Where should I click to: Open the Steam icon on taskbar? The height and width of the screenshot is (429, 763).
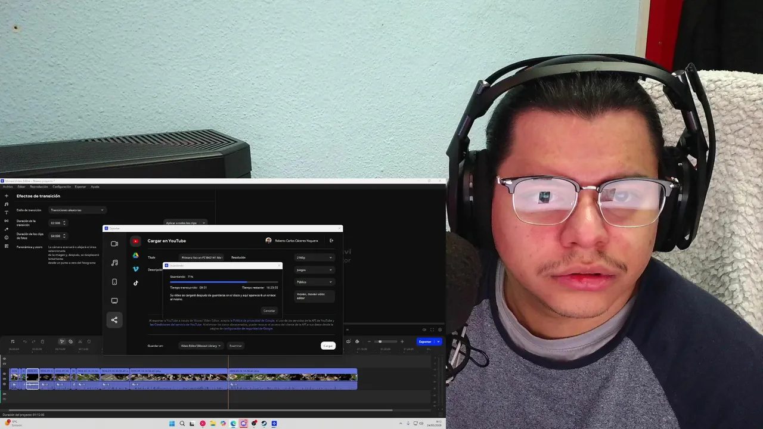tap(264, 424)
